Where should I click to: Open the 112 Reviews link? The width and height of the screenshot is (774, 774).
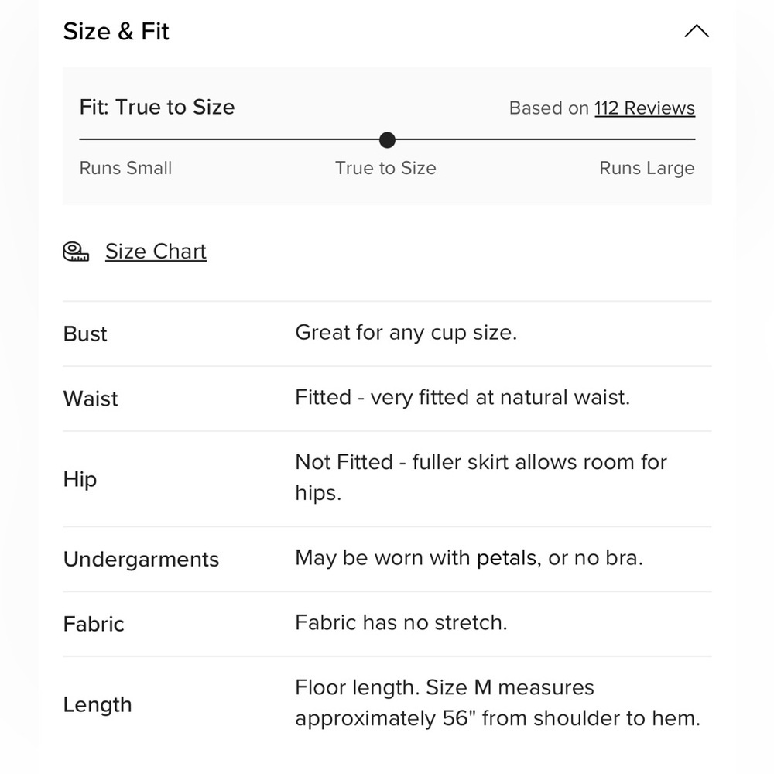pos(644,108)
